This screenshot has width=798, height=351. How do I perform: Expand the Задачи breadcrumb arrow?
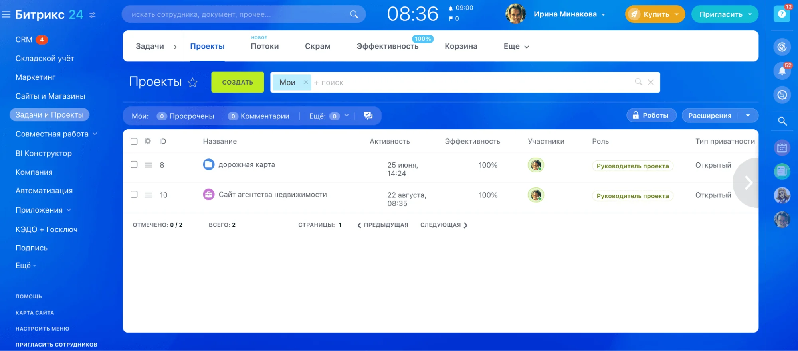(175, 47)
